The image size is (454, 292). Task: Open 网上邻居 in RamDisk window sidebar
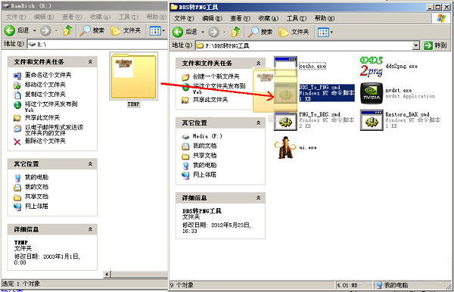(31, 207)
